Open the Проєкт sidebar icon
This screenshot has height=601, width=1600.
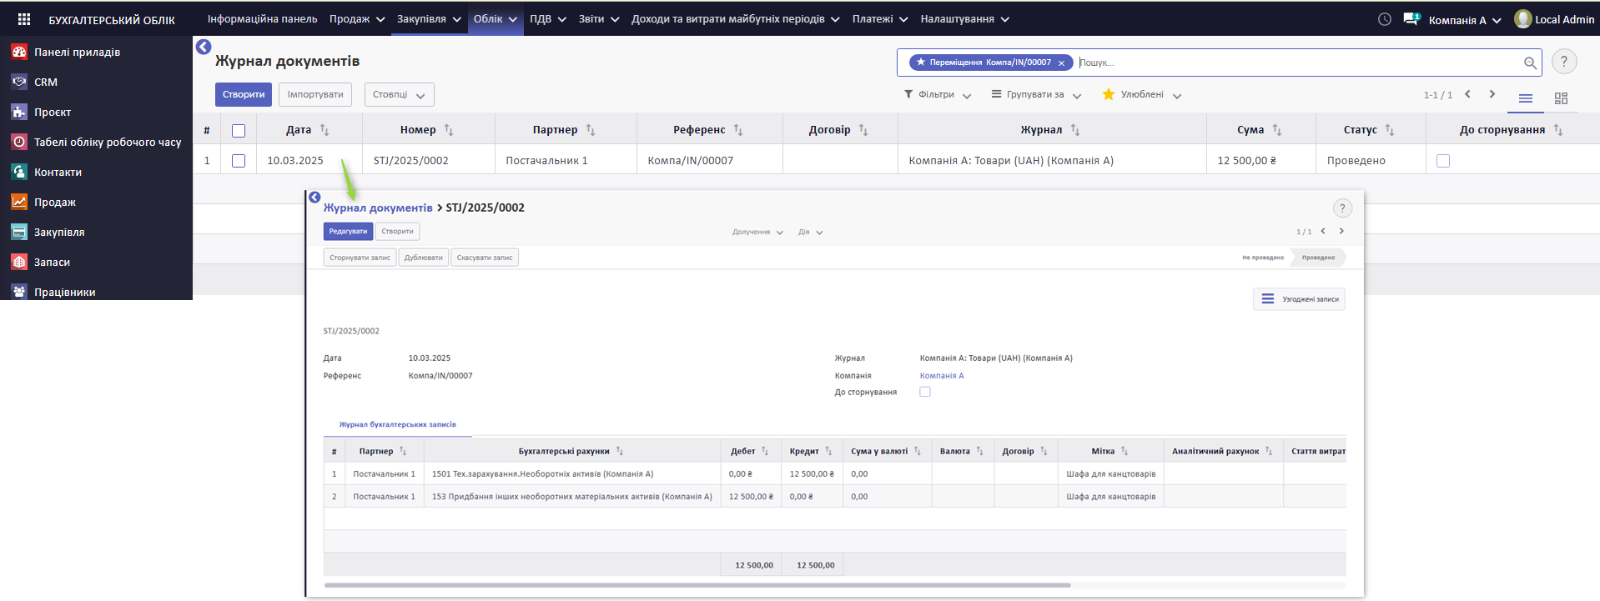click(19, 112)
